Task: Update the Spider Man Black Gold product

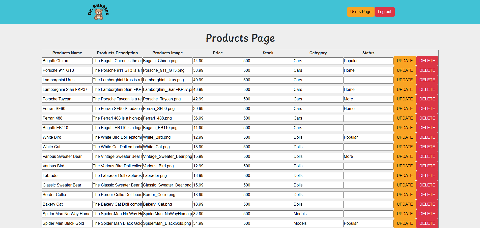Action: (405, 223)
